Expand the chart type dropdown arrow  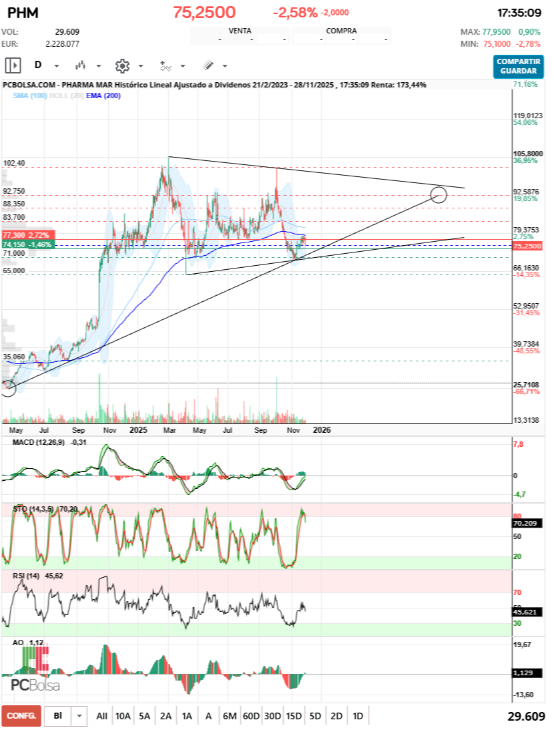point(99,66)
